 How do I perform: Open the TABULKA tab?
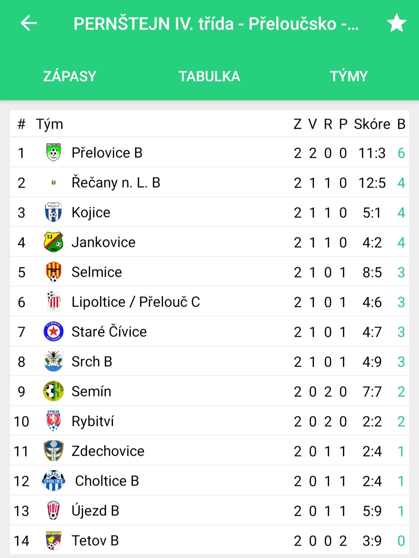(x=209, y=76)
